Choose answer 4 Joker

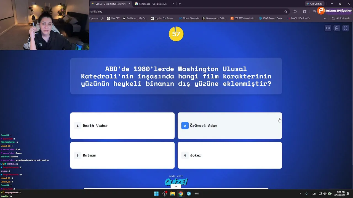coord(230,155)
